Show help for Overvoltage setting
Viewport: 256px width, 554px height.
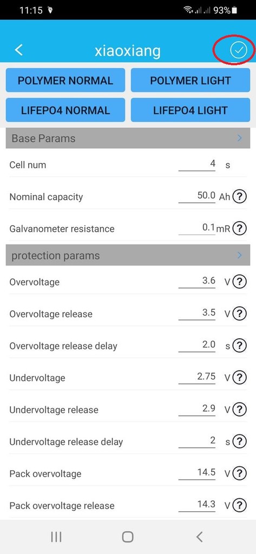point(240,282)
